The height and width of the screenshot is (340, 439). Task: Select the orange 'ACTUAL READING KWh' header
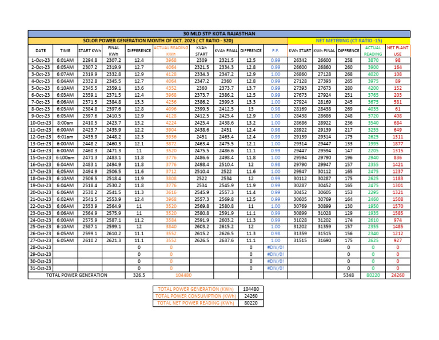(171, 51)
